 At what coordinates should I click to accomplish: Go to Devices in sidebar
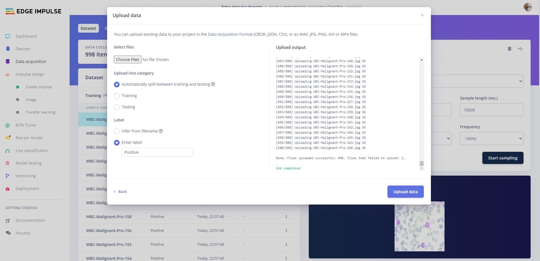pyautogui.click(x=23, y=49)
